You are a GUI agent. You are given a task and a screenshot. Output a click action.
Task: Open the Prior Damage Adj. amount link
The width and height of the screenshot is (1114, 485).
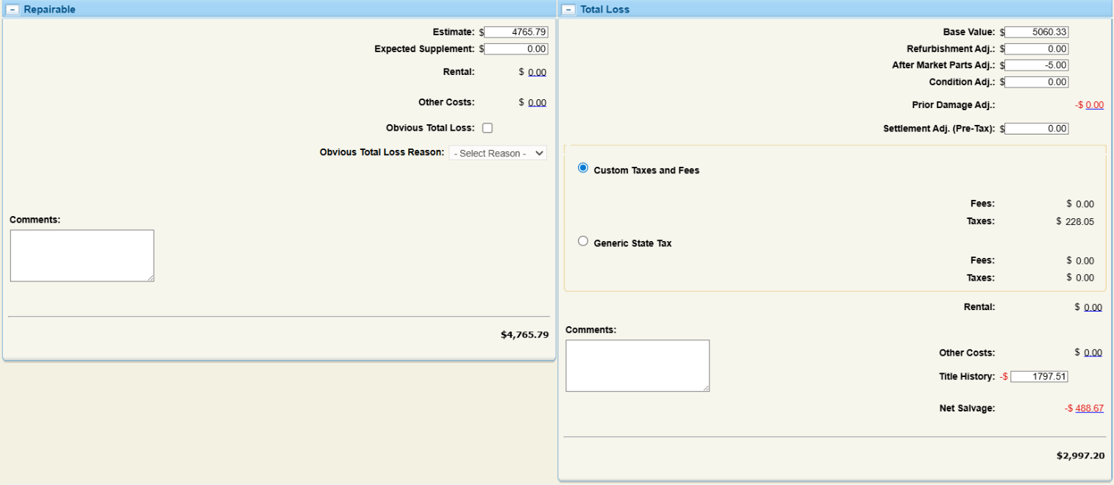point(1094,105)
